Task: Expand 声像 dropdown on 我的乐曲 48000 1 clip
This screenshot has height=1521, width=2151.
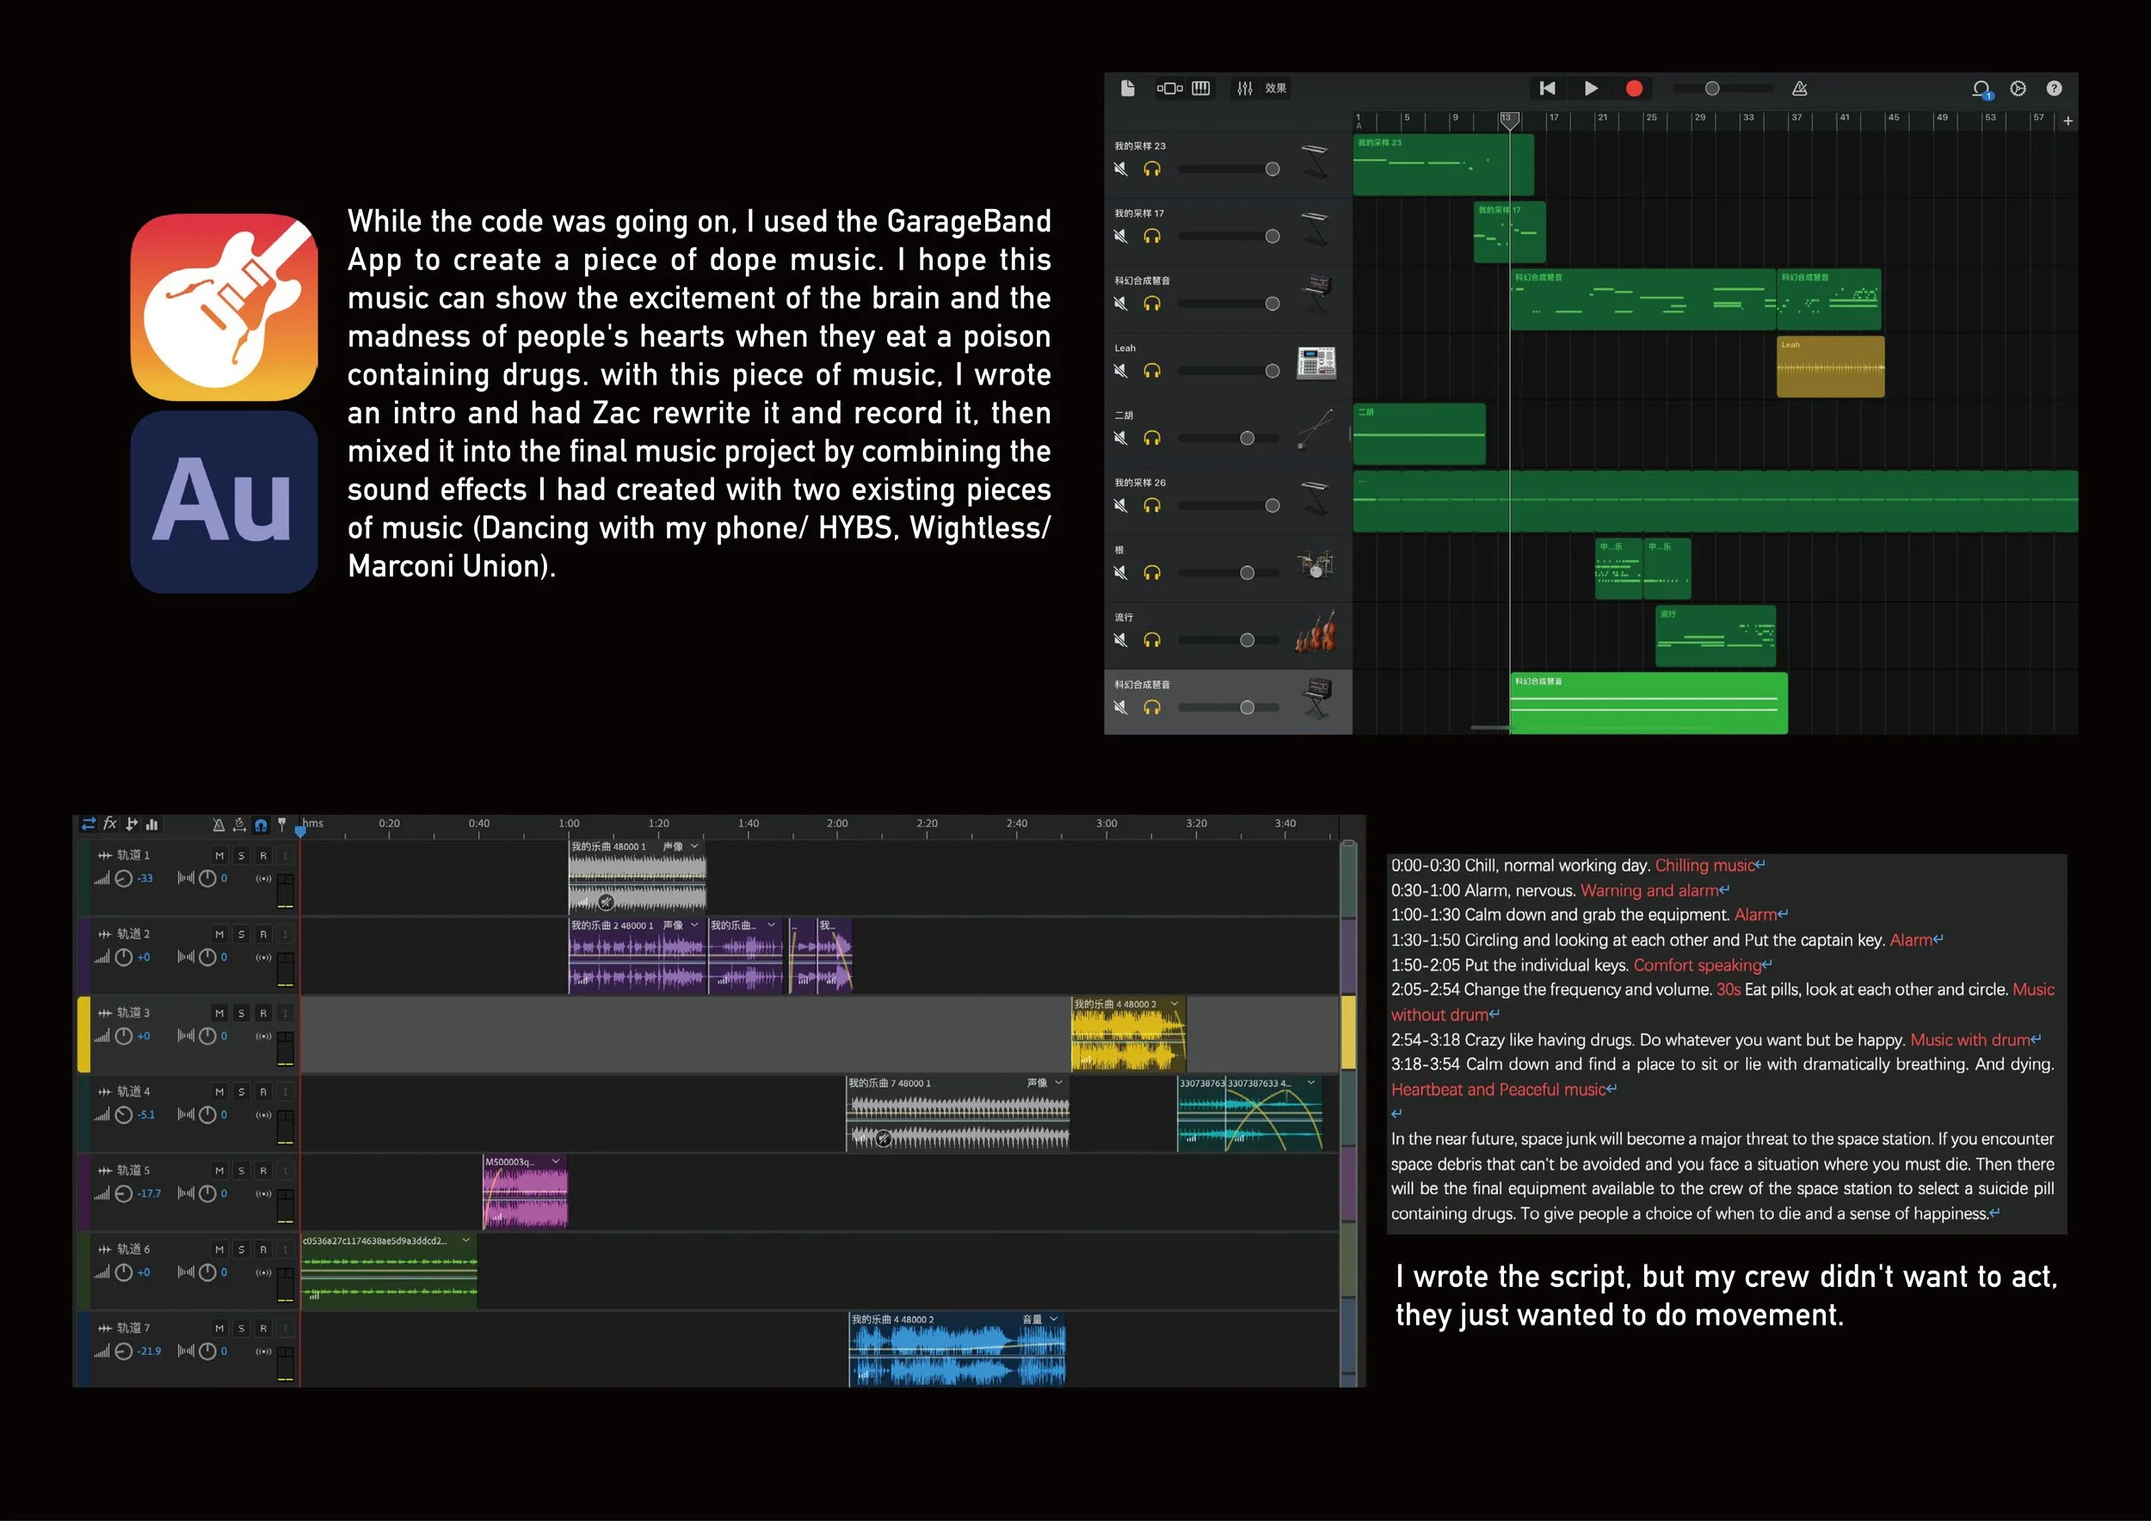Action: [x=694, y=846]
